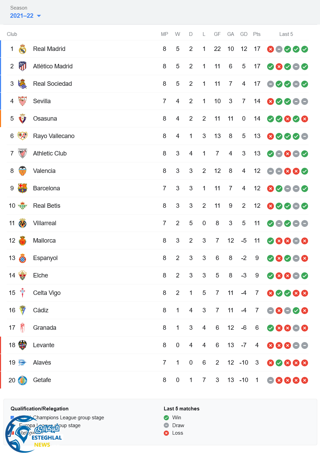Viewport: 320px width, 462px height.
Task: Click Real Madrid's first Last 5 loss icon
Action: pyautogui.click(x=271, y=49)
